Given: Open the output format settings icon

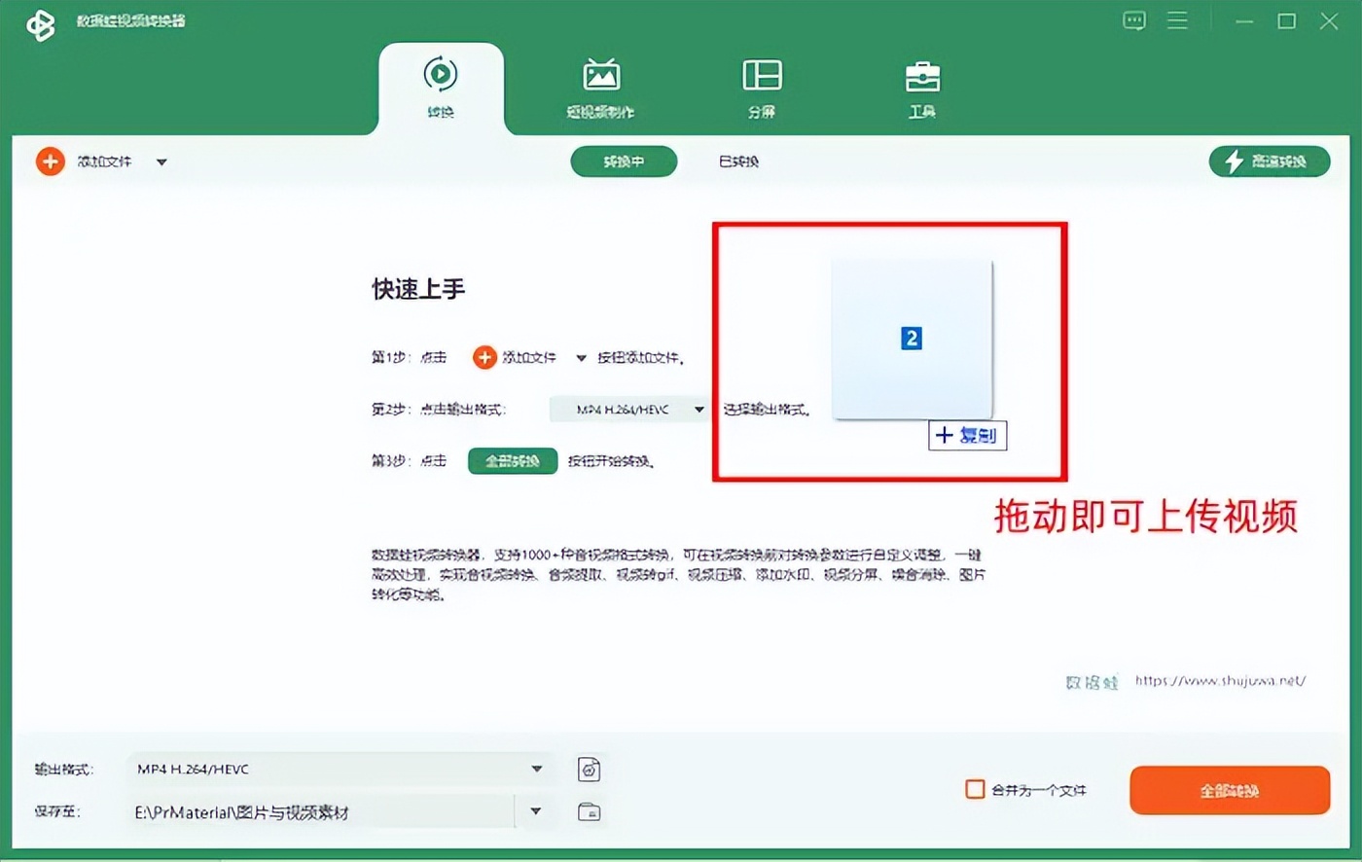Looking at the screenshot, I should (x=589, y=770).
